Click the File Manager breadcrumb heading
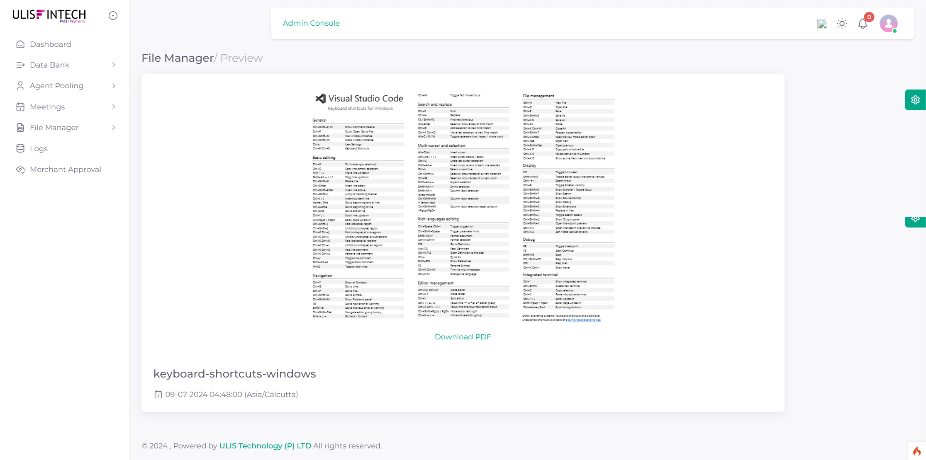Viewport: 926px width, 460px height. click(x=178, y=58)
